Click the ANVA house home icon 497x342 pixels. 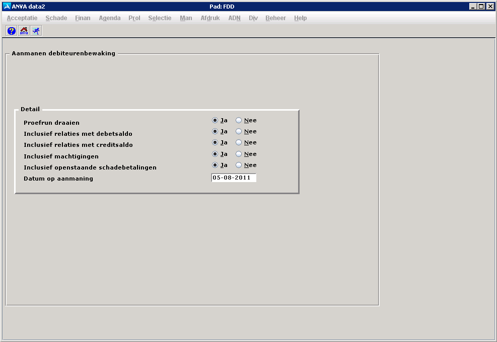tap(24, 31)
